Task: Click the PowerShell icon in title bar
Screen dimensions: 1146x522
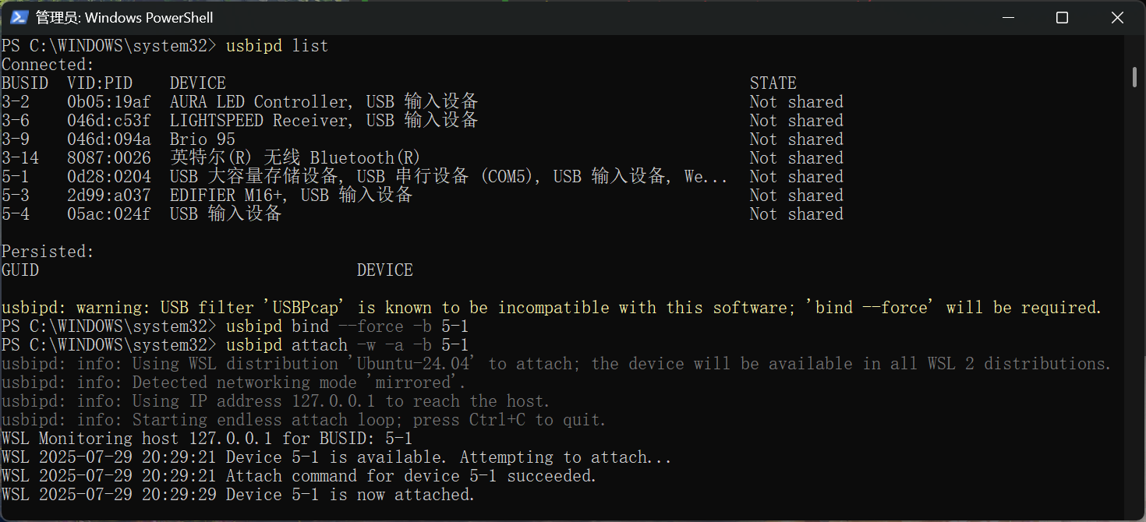Action: pyautogui.click(x=19, y=17)
